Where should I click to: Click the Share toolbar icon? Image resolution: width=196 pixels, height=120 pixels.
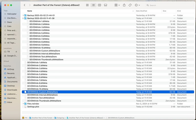tap(124, 5)
